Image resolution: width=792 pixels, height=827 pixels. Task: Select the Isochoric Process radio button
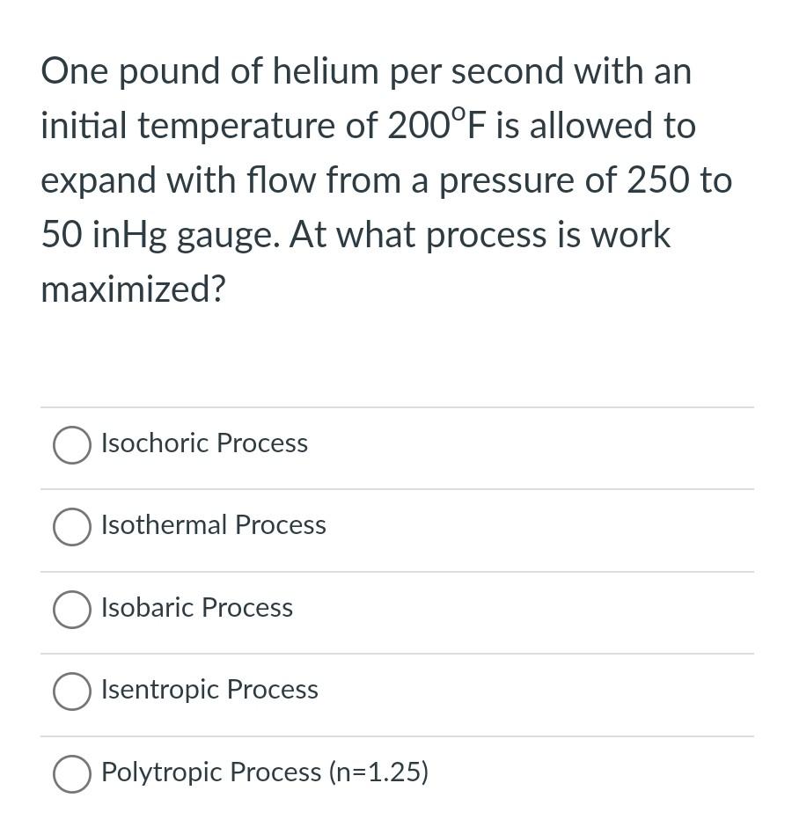pyautogui.click(x=72, y=444)
